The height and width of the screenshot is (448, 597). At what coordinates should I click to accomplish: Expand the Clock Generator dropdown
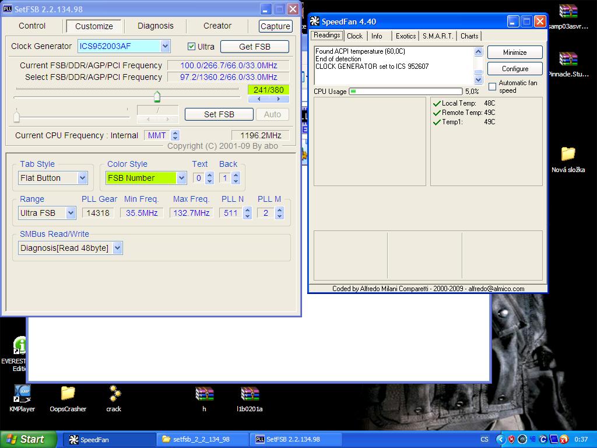point(165,47)
